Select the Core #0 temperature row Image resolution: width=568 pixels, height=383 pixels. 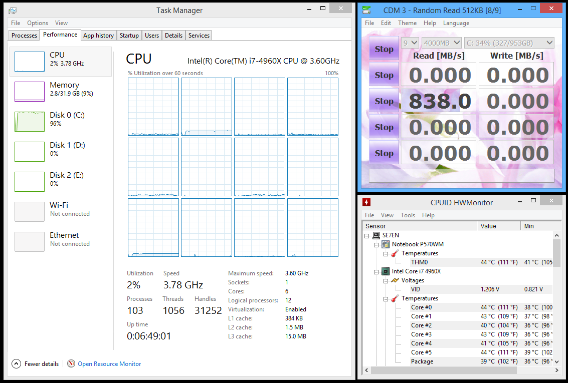pyautogui.click(x=481, y=307)
